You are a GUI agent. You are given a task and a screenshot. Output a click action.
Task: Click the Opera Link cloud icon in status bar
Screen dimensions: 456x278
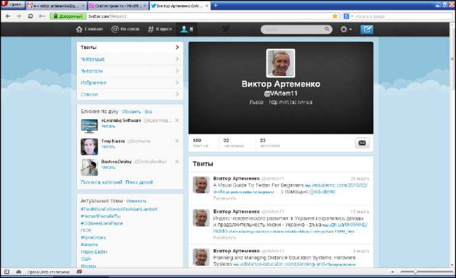(x=19, y=272)
